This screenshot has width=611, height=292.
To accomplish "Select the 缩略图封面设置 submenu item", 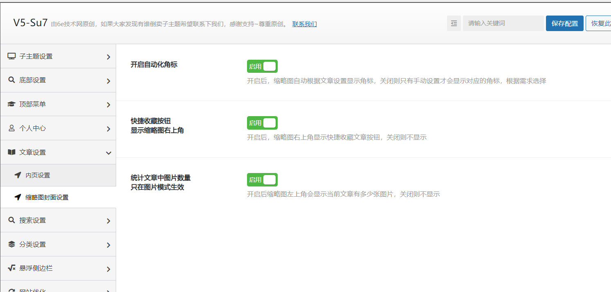I will pos(47,197).
